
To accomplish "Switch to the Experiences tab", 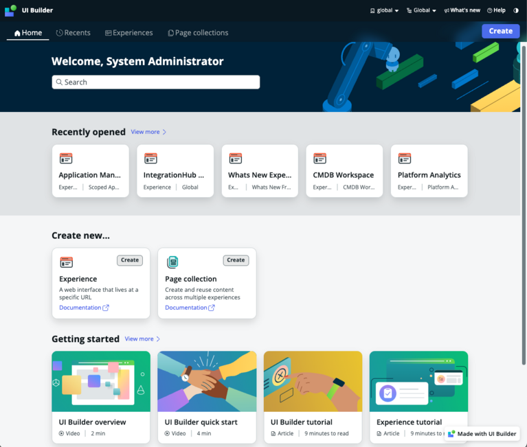I will (129, 32).
